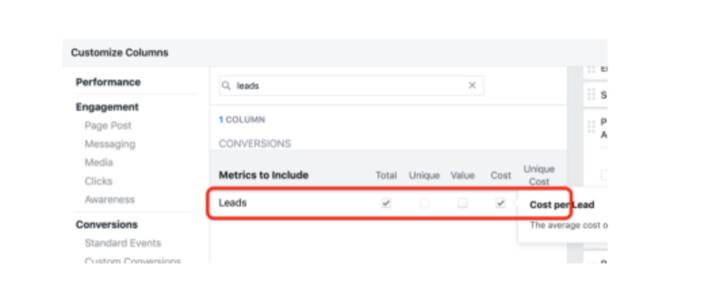Click the topmost drag handle in the right panel
This screenshot has width=716, height=281.
591,69
